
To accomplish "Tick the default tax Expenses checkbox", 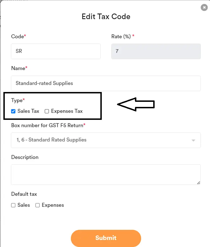I will point(37,205).
